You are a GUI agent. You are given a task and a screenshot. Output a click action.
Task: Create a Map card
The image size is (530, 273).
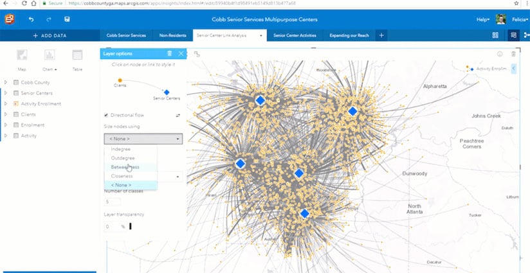pyautogui.click(x=22, y=60)
